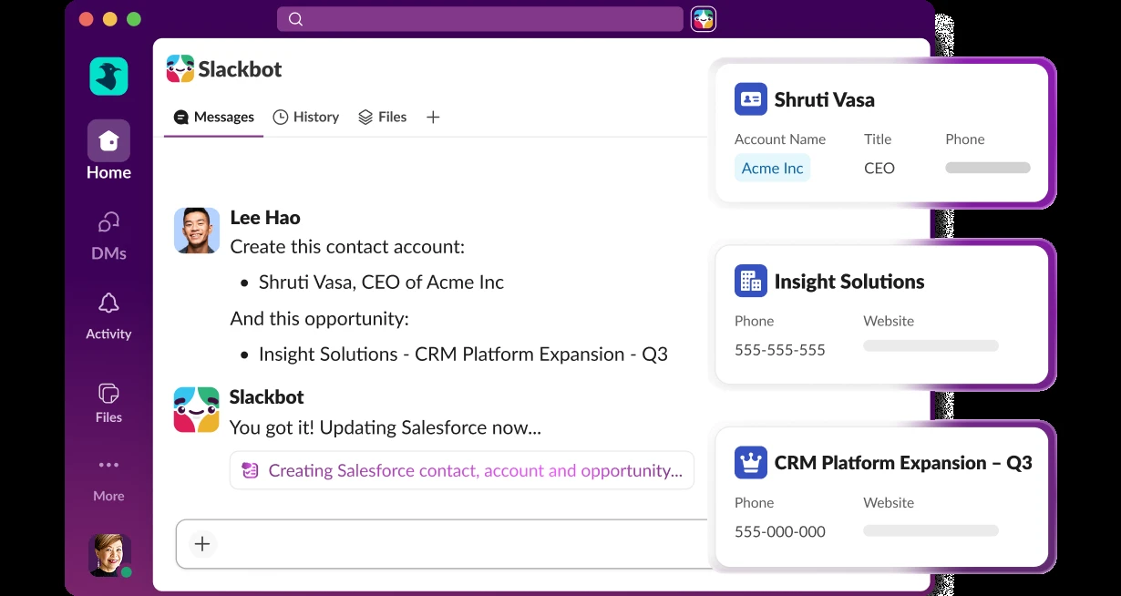Screen dimensions: 1121x596
Task: Add a new tab with the plus icon
Action: pos(433,117)
